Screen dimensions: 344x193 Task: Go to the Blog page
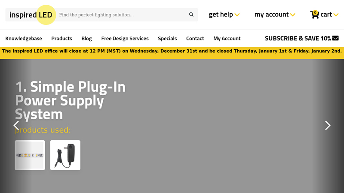[x=86, y=39]
